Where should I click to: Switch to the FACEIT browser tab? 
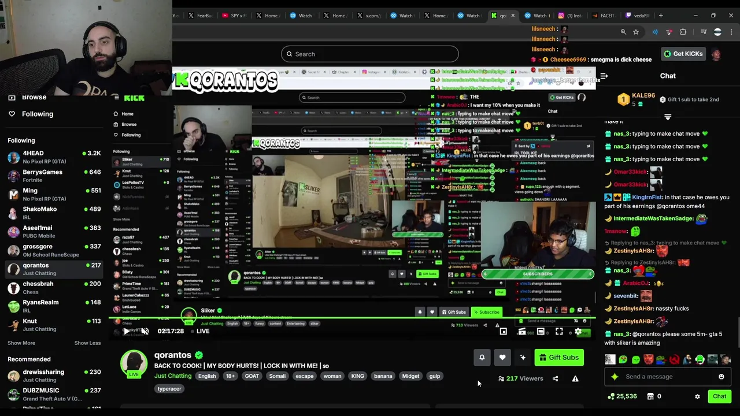pos(604,16)
